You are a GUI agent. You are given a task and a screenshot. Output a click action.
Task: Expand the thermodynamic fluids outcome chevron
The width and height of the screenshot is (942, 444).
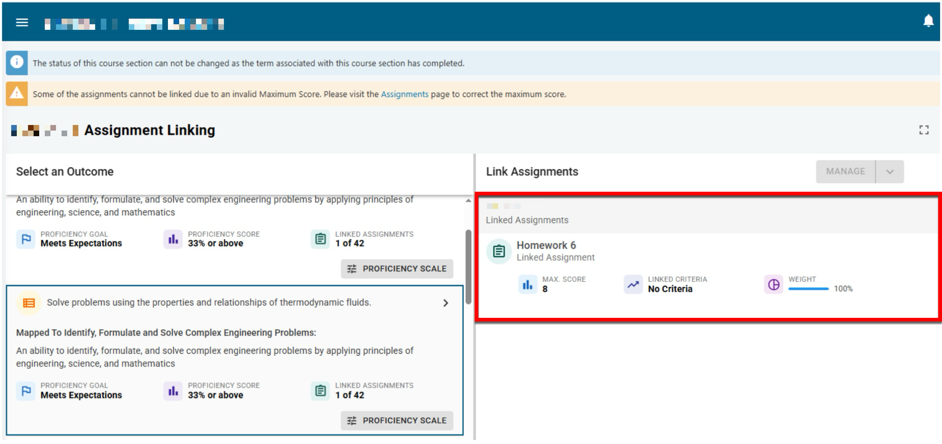[x=445, y=303]
